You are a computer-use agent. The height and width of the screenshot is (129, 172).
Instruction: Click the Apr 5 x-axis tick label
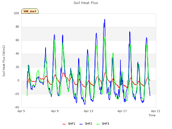(x=21, y=111)
